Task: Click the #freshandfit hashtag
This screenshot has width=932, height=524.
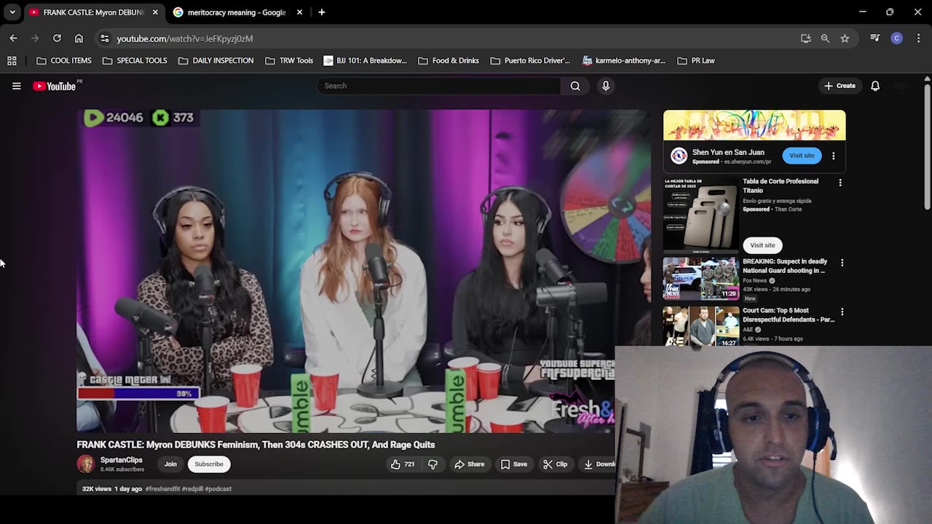Action: click(x=162, y=489)
